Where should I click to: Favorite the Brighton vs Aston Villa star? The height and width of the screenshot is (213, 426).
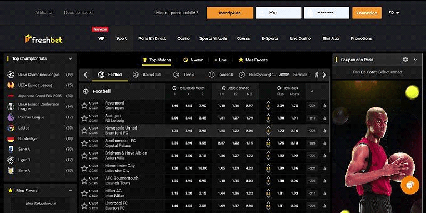pyautogui.click(x=84, y=156)
